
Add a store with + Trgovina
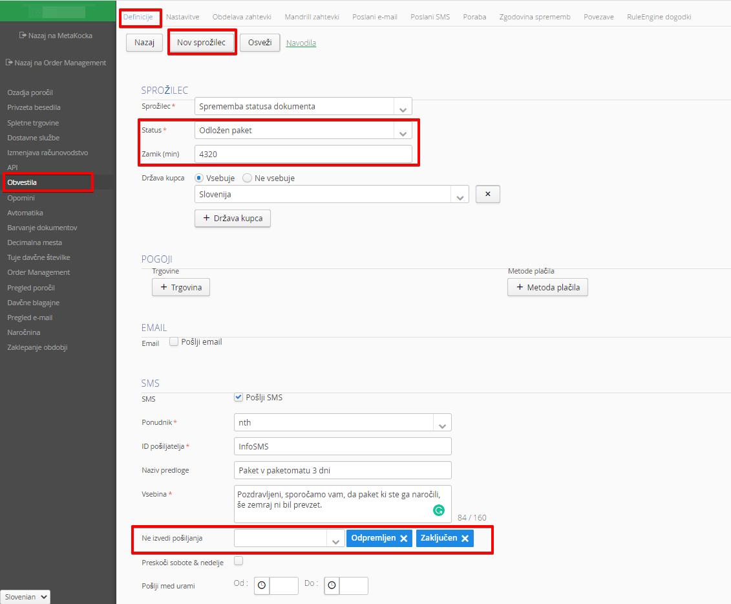(x=181, y=287)
